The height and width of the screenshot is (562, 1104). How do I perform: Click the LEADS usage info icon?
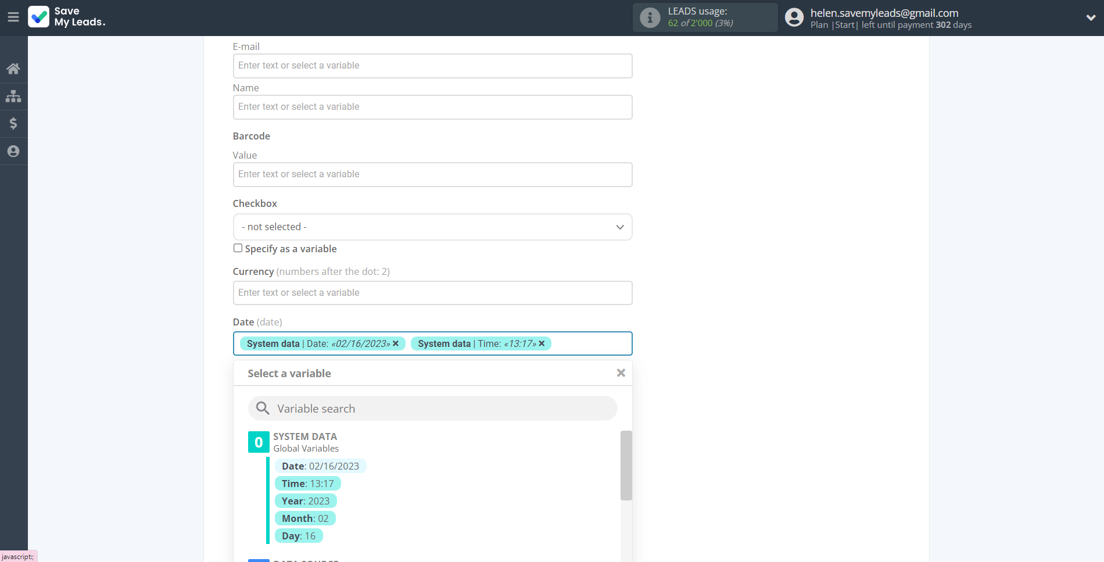[x=650, y=17]
